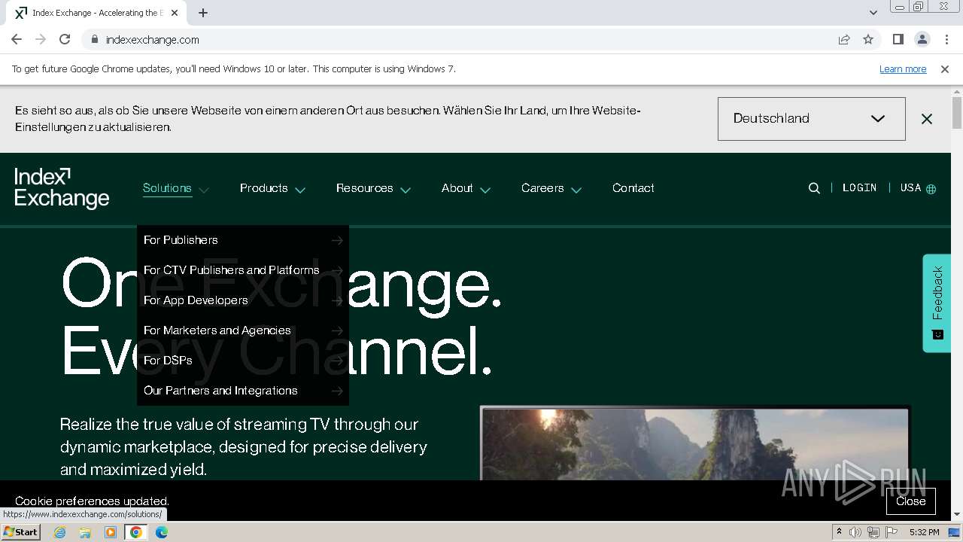This screenshot has width=963, height=542.
Task: Toggle the browser side panel
Action: 898,39
